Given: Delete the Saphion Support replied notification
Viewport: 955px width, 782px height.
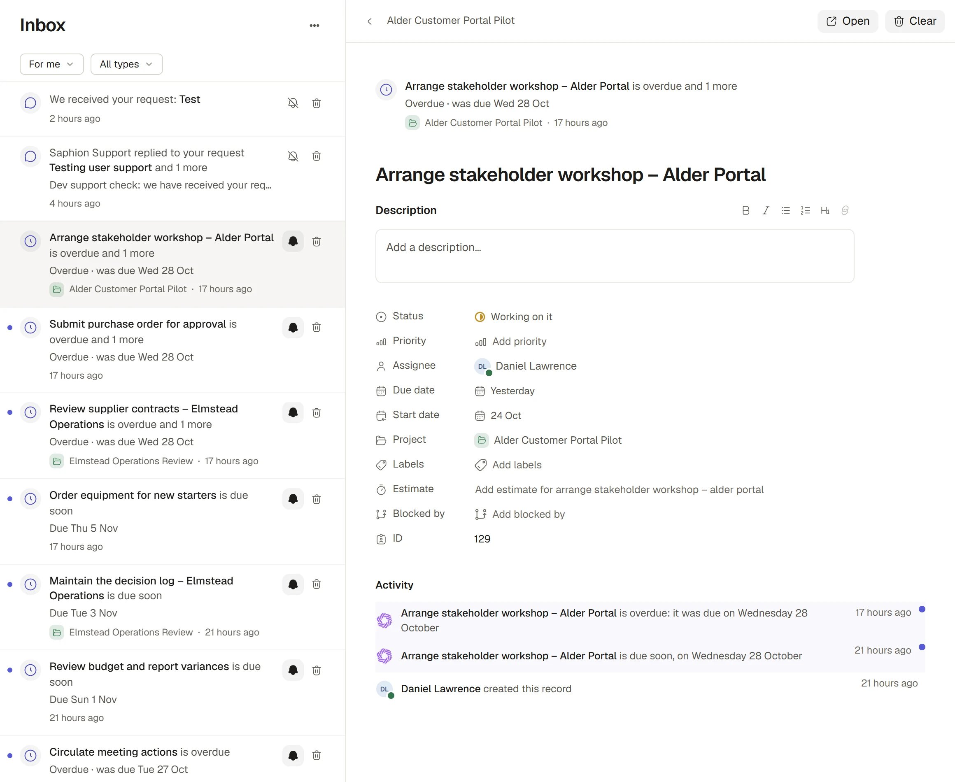Looking at the screenshot, I should [317, 156].
